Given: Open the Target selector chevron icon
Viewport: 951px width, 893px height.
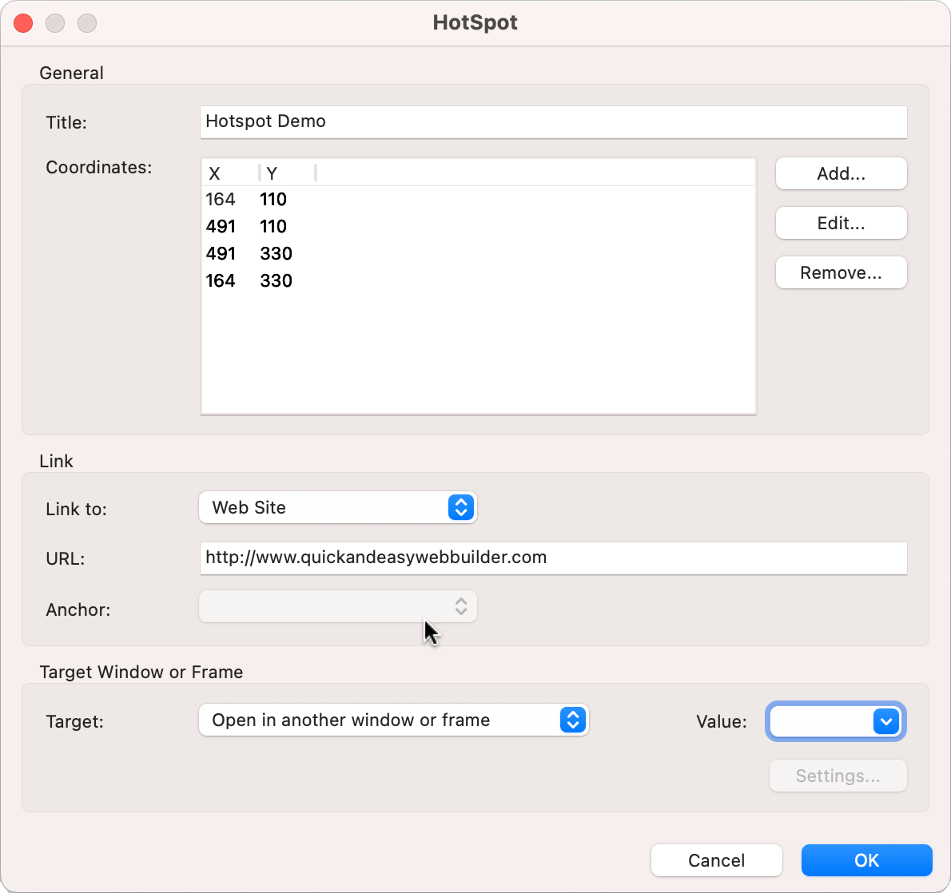Looking at the screenshot, I should pos(573,720).
